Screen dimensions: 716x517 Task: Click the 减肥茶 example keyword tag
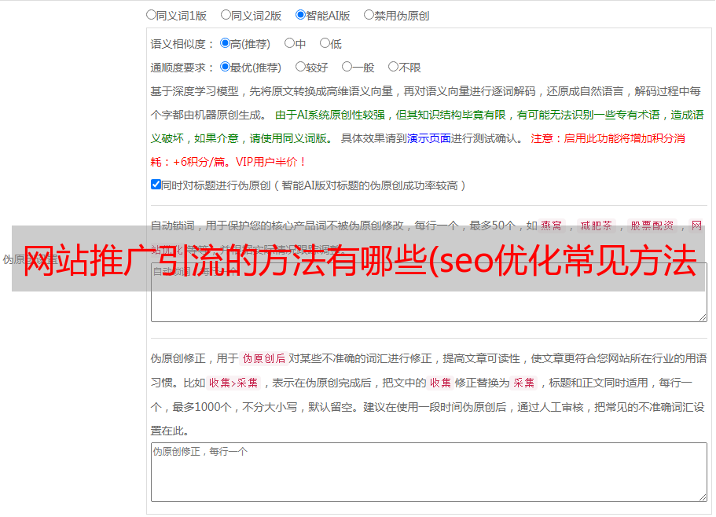pyautogui.click(x=597, y=225)
